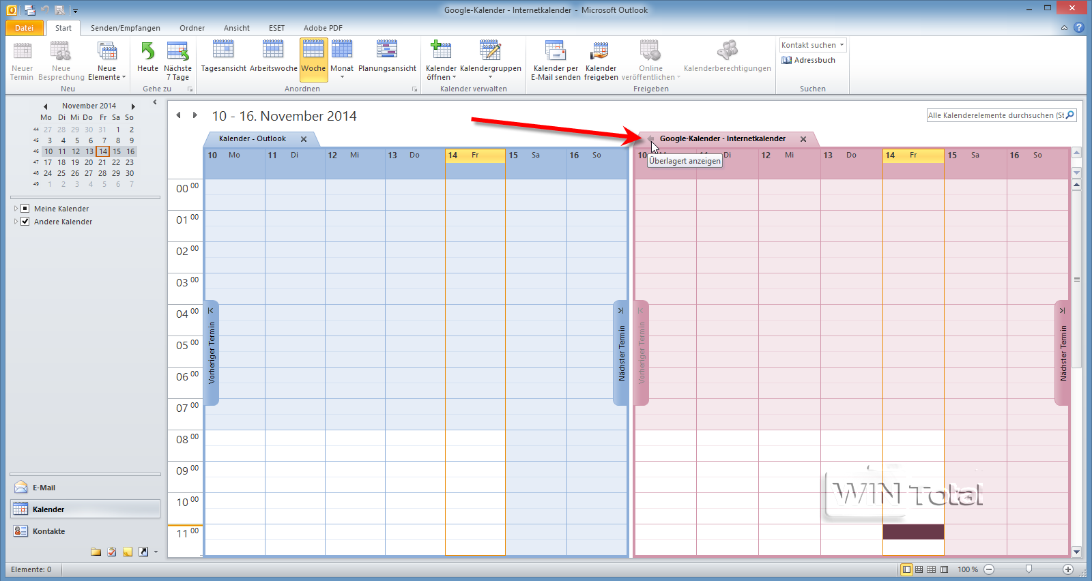Open navigation pane configure buttons dropdown

point(156,552)
